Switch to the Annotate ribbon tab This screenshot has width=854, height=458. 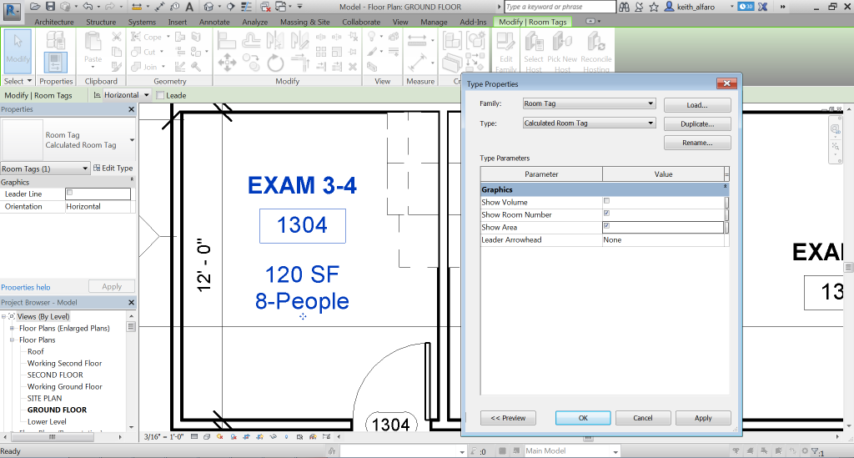tap(214, 22)
